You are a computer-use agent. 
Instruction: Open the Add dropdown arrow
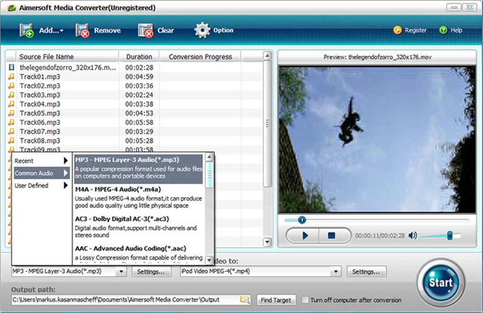click(62, 31)
